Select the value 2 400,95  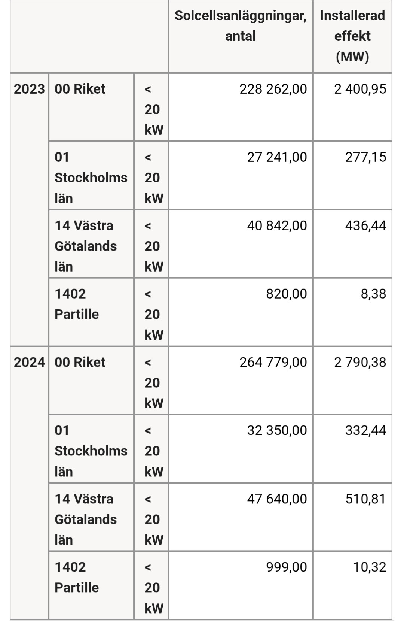(x=360, y=89)
